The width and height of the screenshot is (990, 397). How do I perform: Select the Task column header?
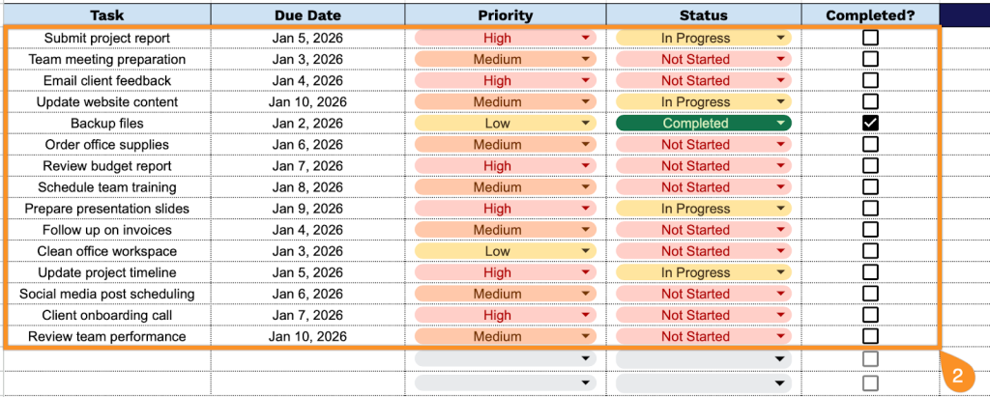point(106,14)
